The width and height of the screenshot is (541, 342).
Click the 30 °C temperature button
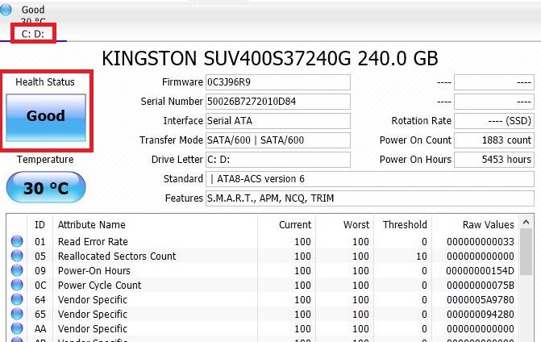coord(46,187)
